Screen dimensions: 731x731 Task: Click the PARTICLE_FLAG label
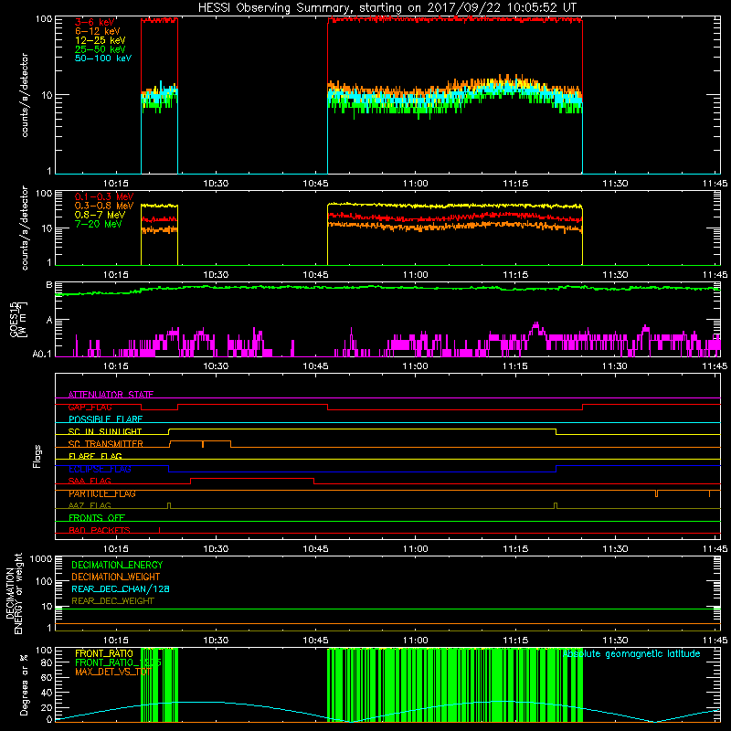(x=102, y=493)
